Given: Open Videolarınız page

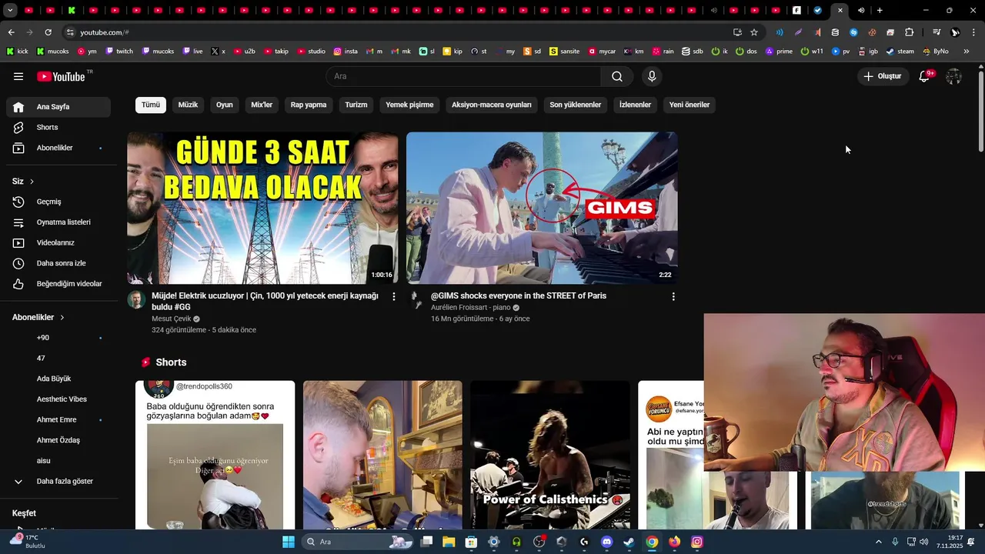Looking at the screenshot, I should click(58, 242).
